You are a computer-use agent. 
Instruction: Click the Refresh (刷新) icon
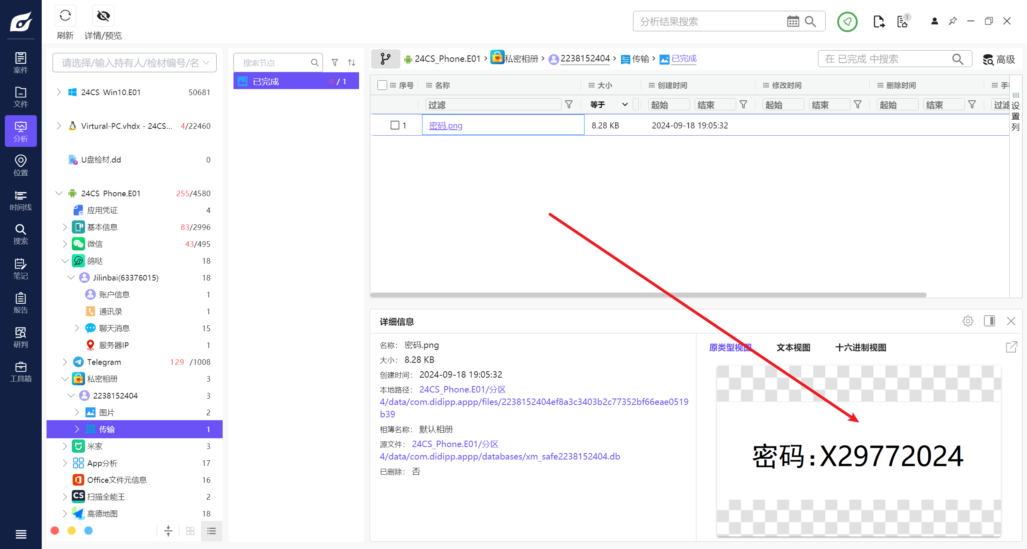click(65, 16)
